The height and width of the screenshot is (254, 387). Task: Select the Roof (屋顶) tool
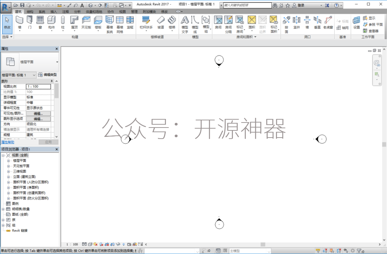click(74, 23)
